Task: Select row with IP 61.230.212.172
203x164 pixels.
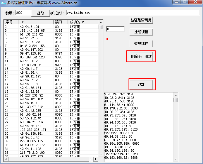Action: point(51,145)
